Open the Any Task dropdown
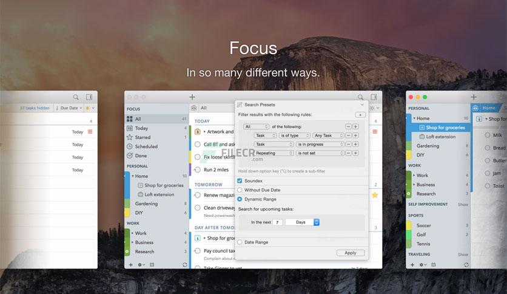Viewport: 507px width, 294px height. pos(328,135)
